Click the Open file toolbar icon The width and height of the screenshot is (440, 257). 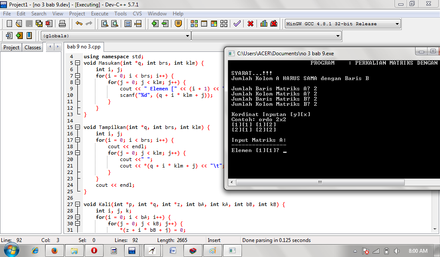click(x=19, y=24)
